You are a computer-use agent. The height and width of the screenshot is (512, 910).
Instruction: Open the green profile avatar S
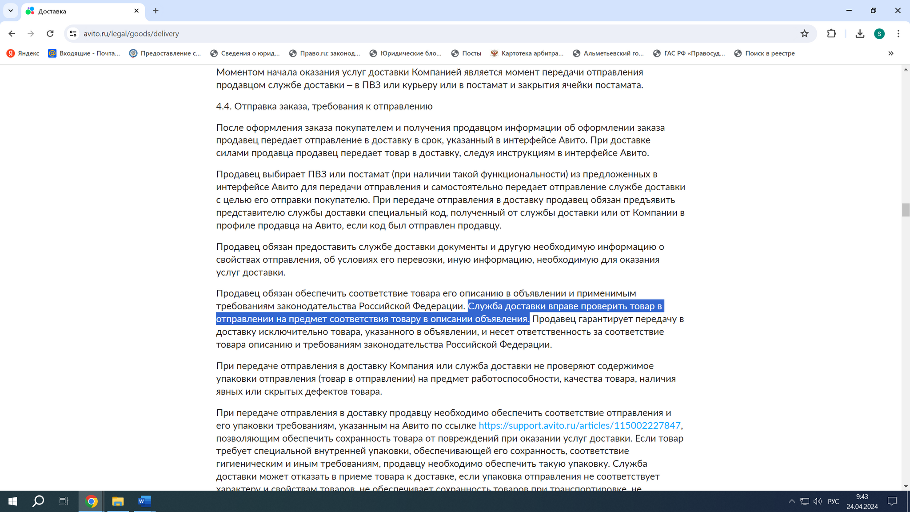pos(879,34)
